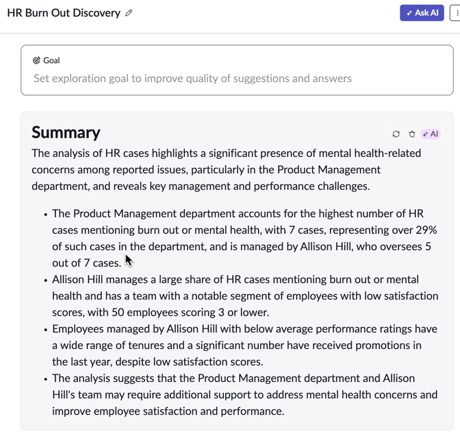Viewport: 460px width, 436px height.
Task: Select the HR Burn Out Discovery title
Action: (64, 13)
